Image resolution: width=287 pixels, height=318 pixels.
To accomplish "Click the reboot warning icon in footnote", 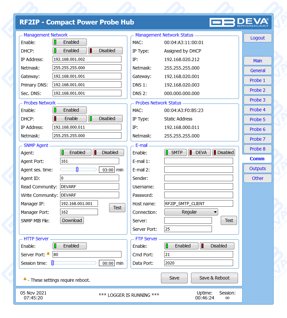I will pyautogui.click(x=25, y=279).
